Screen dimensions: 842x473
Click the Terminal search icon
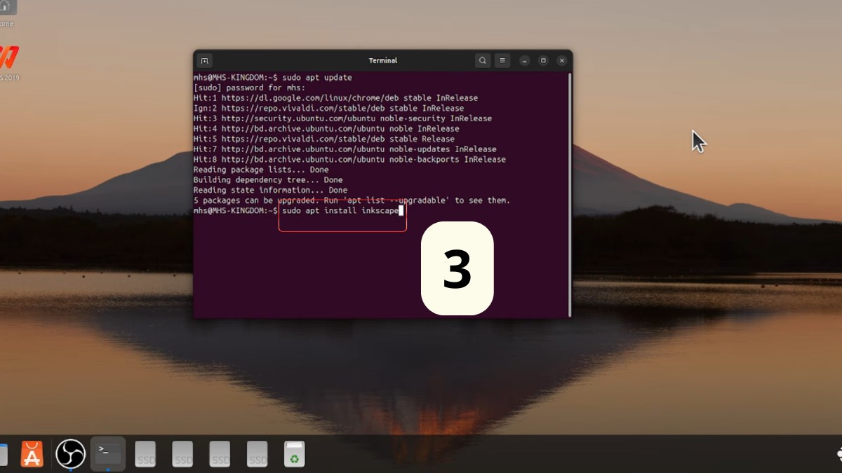click(483, 61)
